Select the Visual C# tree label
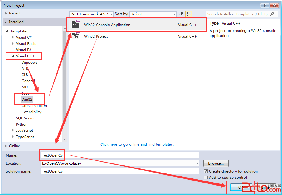This screenshot has height=195, width=282. point(24,38)
